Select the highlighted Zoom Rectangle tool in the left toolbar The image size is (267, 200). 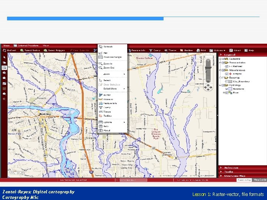point(4,68)
